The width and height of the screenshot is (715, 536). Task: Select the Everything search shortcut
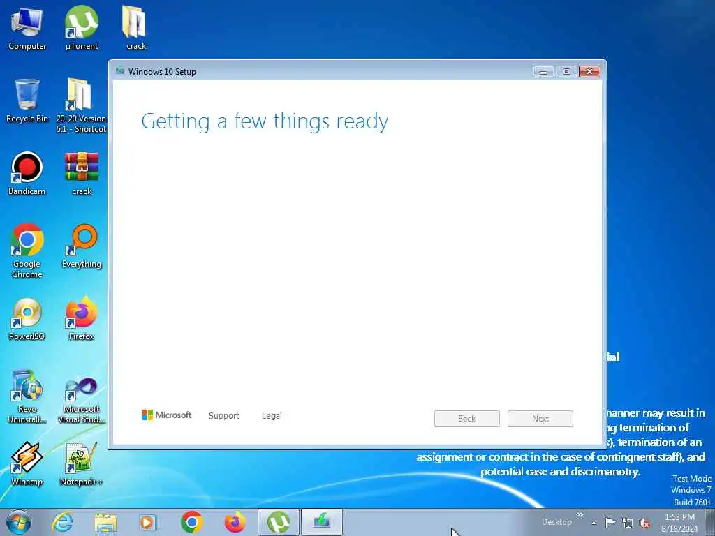click(x=82, y=246)
